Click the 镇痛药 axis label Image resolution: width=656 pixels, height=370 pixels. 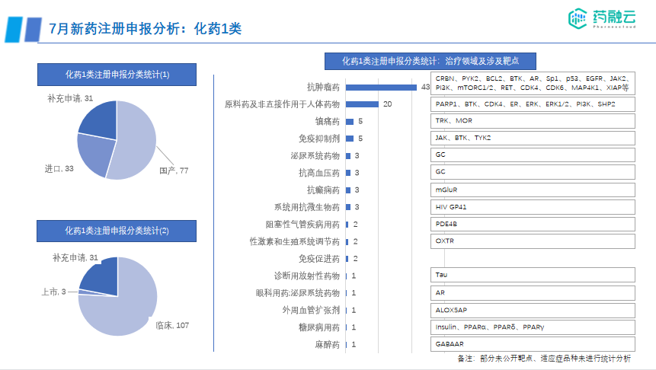click(x=327, y=121)
